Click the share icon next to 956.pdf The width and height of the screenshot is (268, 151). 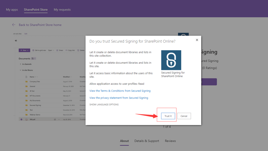[55, 119]
